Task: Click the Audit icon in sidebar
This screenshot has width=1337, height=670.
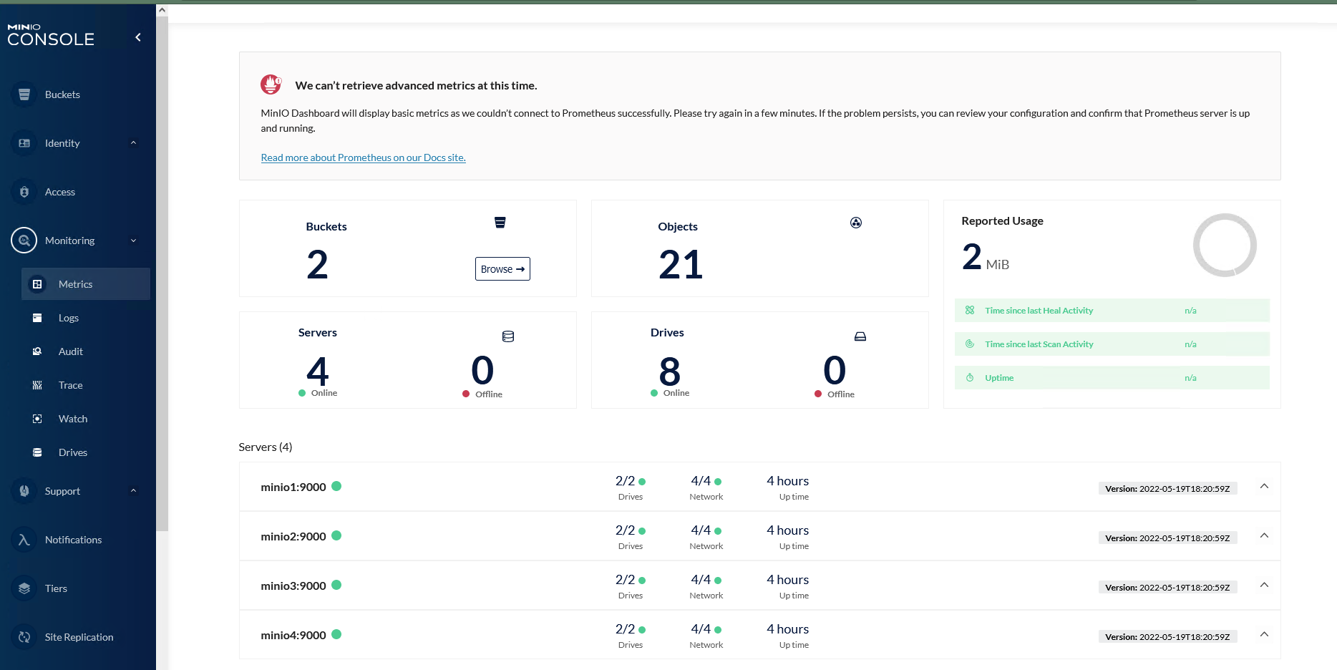Action: (37, 351)
